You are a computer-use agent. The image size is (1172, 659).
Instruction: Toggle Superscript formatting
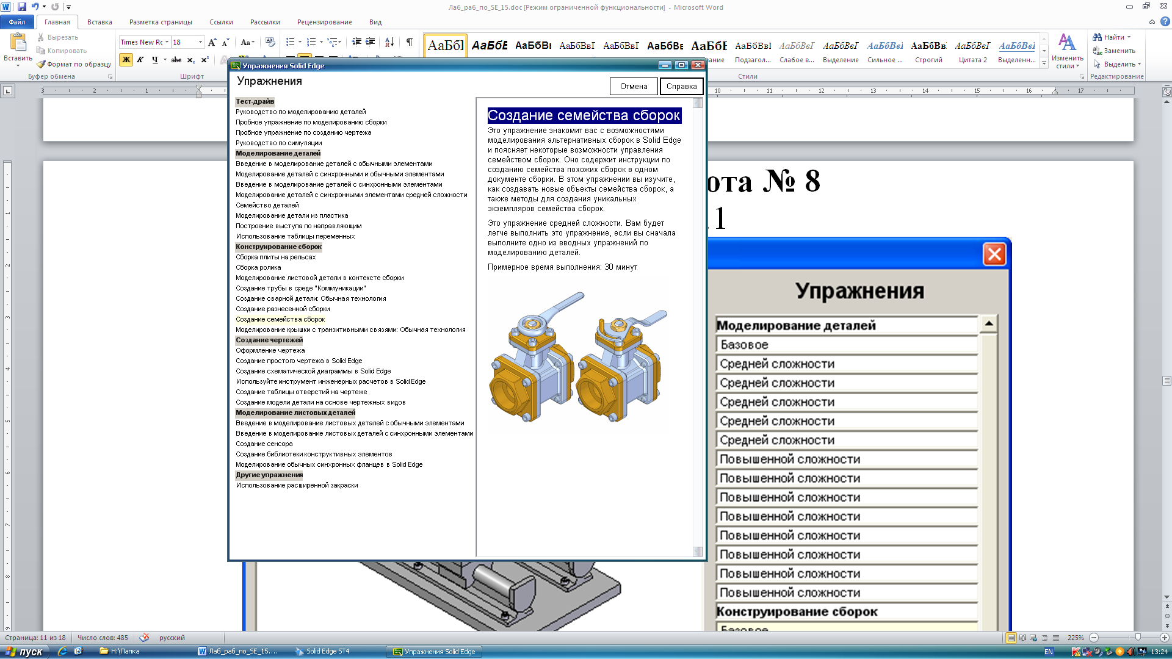205,60
